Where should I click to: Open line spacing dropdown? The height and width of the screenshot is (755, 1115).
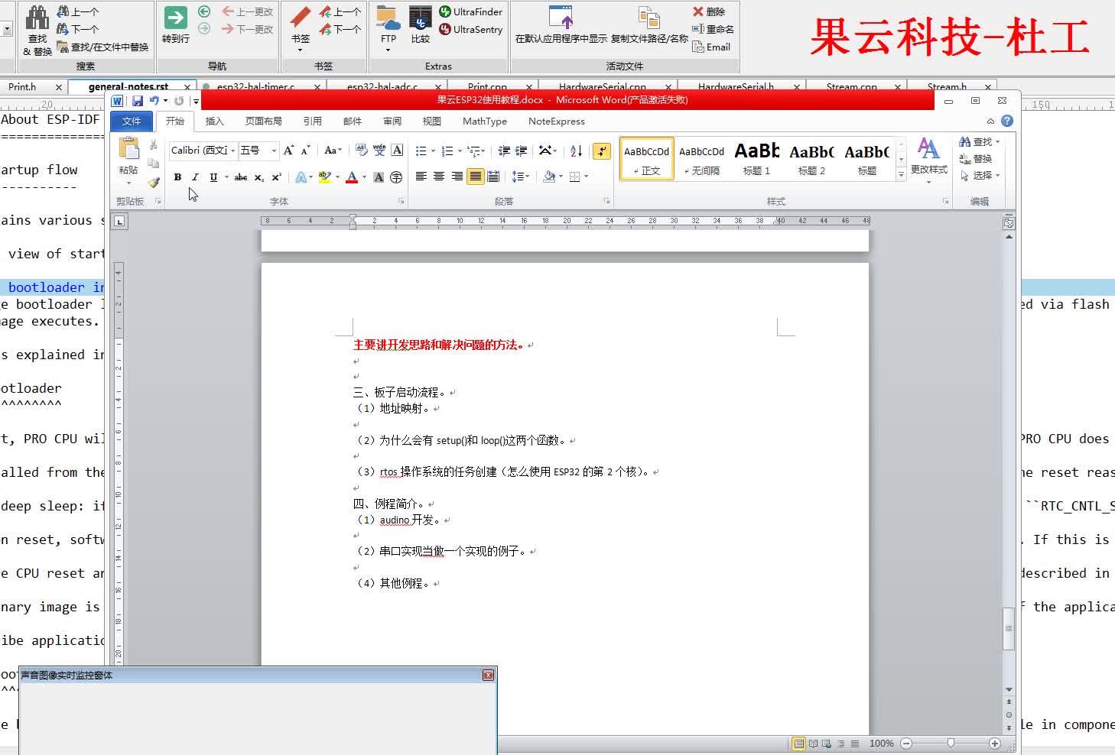coord(521,177)
